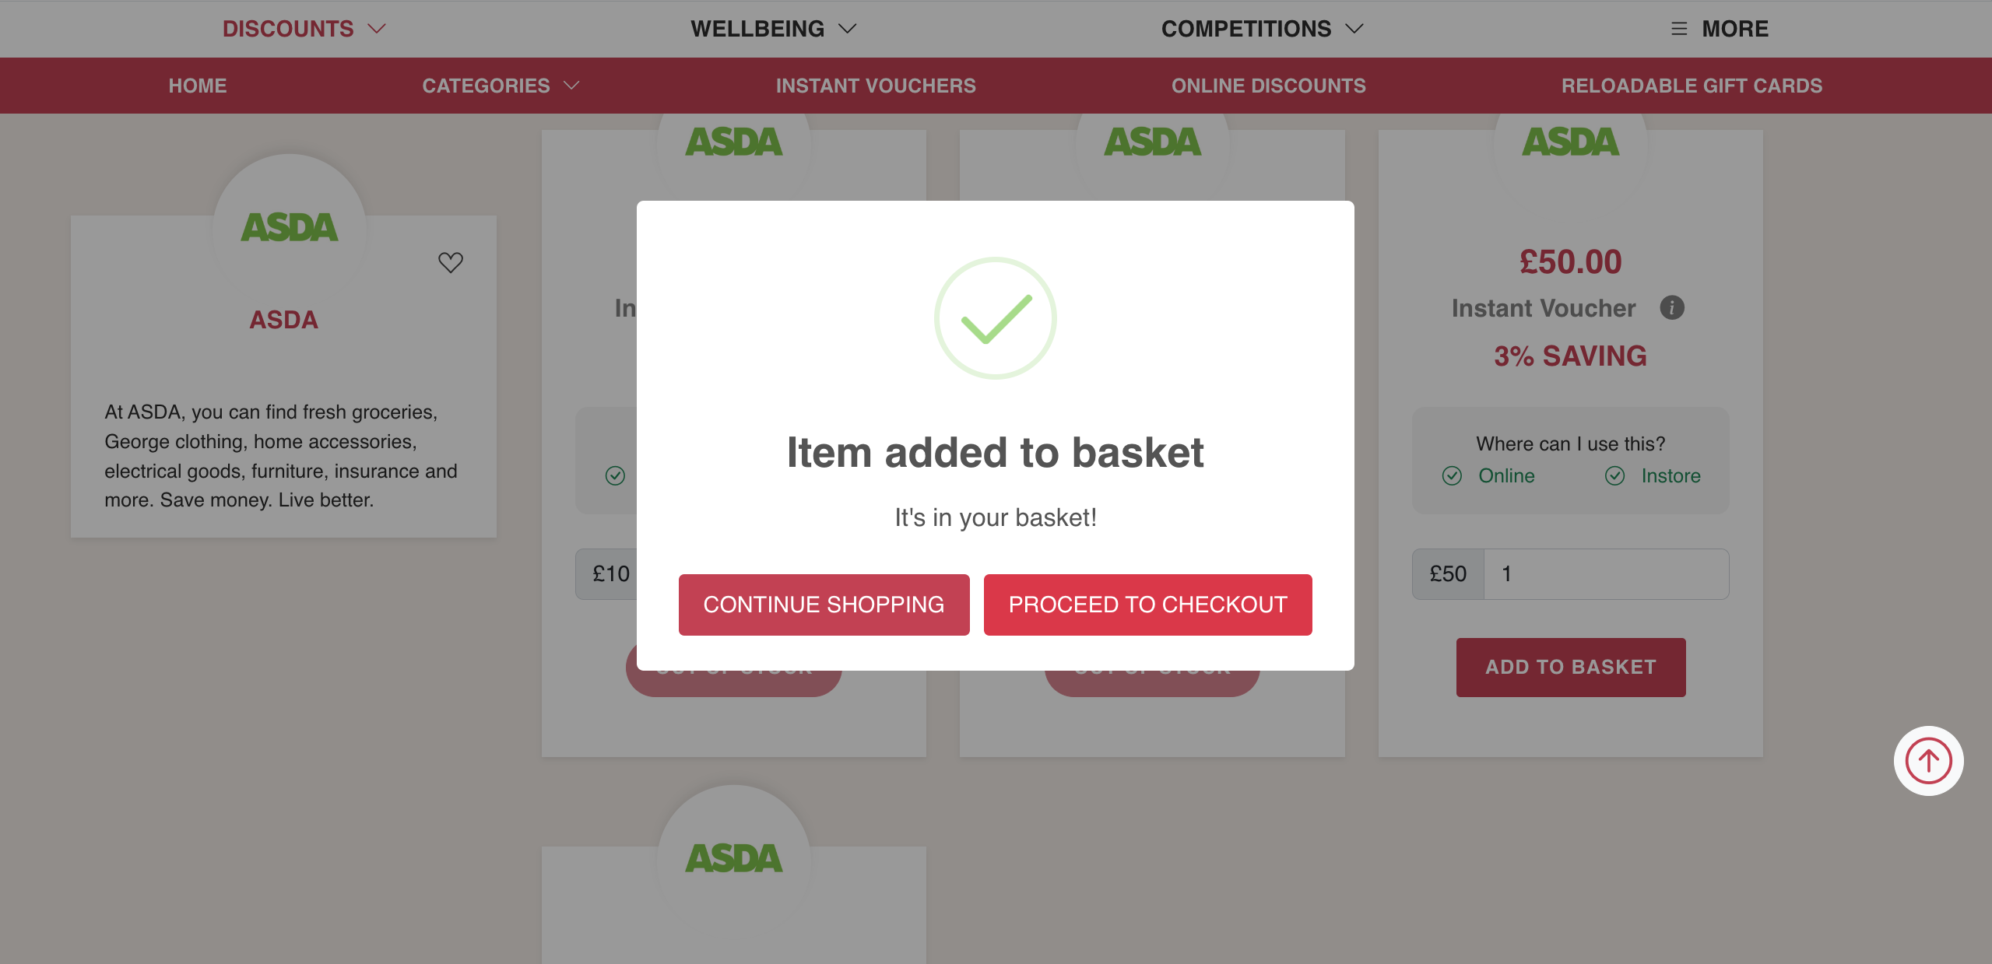
Task: Click the Instant Voucher info icon
Action: 1671,308
